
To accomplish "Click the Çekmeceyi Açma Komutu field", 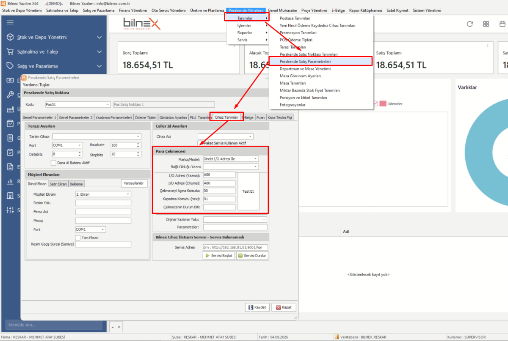I will pos(219,191).
